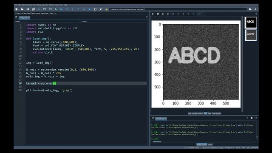Start debugging the file
The image size is (272, 153).
pos(61,9)
